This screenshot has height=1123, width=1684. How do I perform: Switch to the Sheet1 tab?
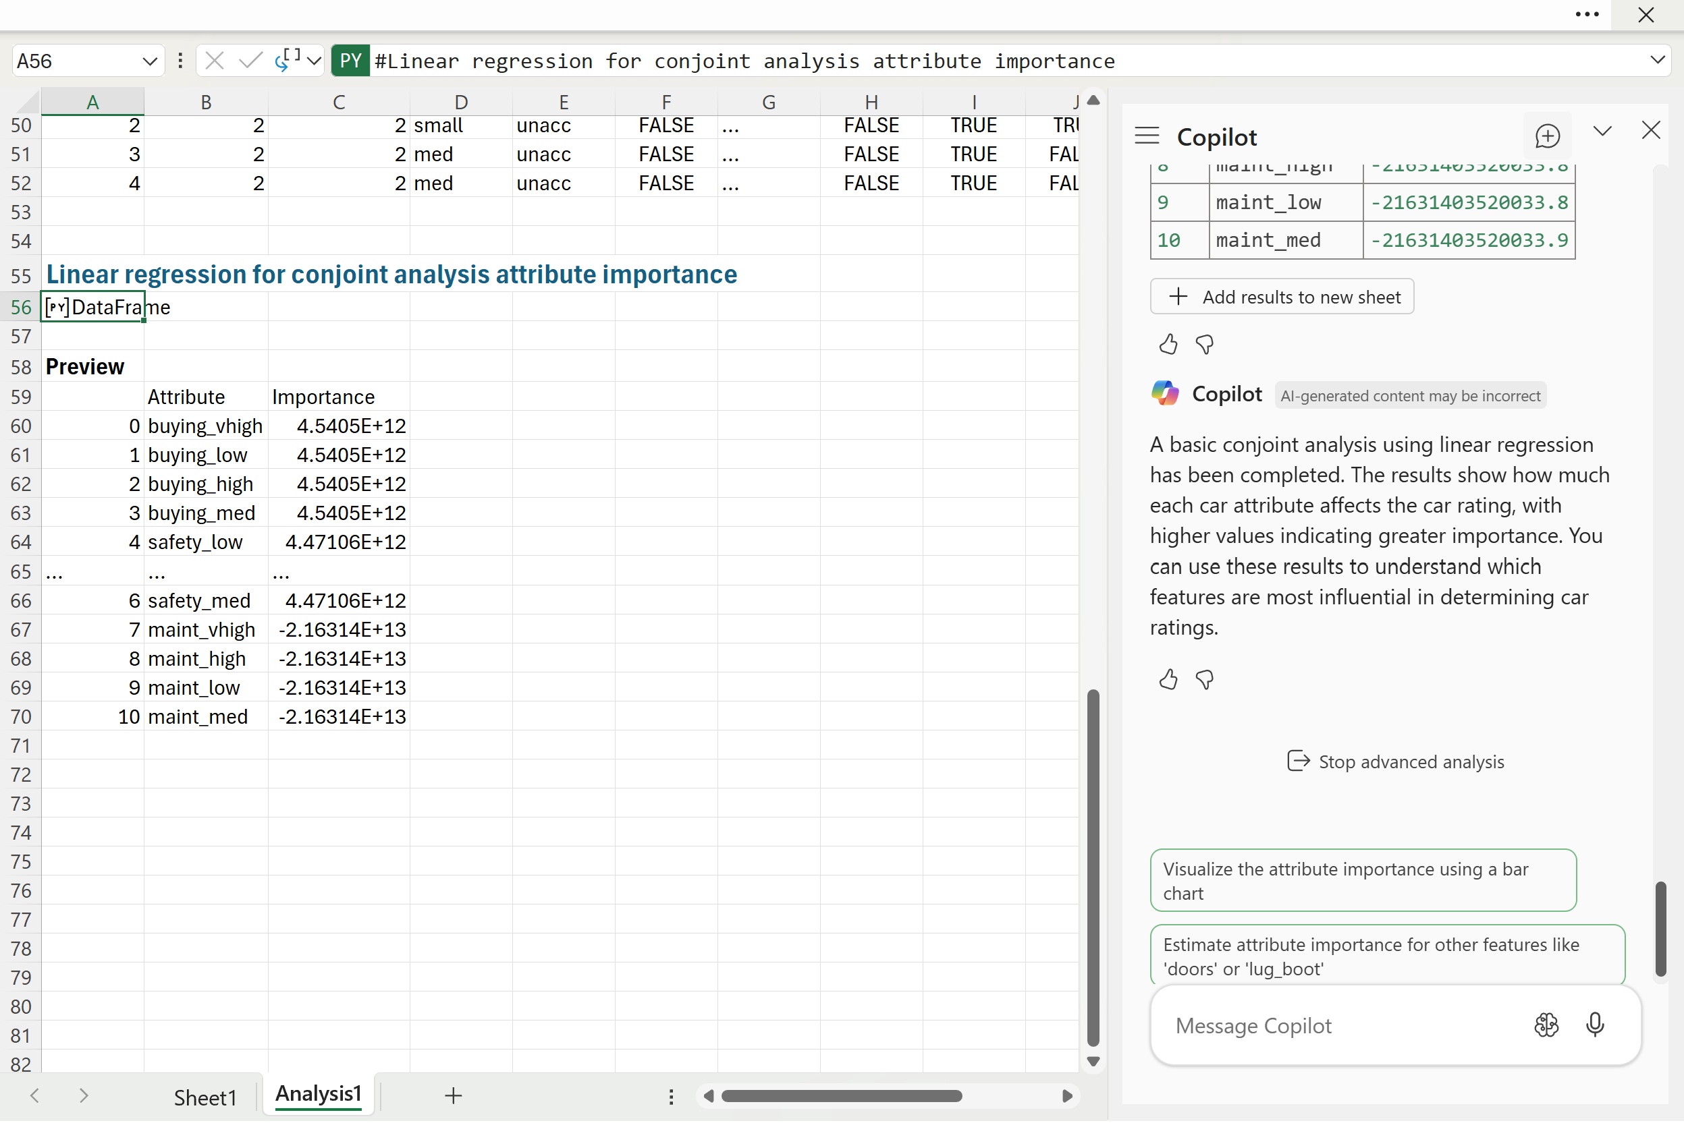(x=205, y=1097)
